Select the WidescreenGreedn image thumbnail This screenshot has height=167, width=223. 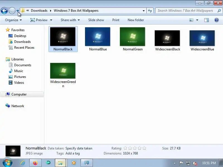[x=63, y=71]
